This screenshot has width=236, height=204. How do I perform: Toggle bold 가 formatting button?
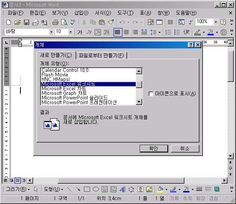pyautogui.click(x=80, y=32)
